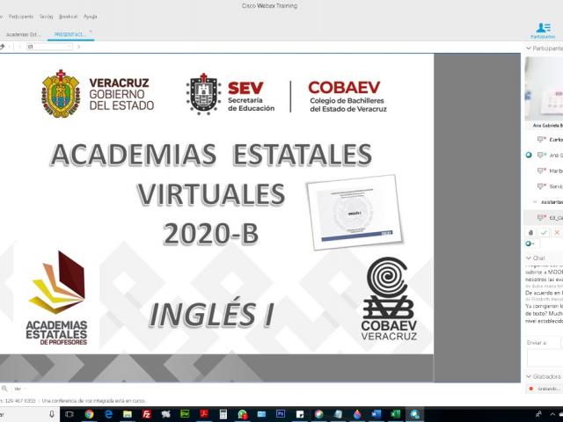Screen dimensions: 563x422
Task: Open the Webex icon in the taskbar
Action: 414,414
